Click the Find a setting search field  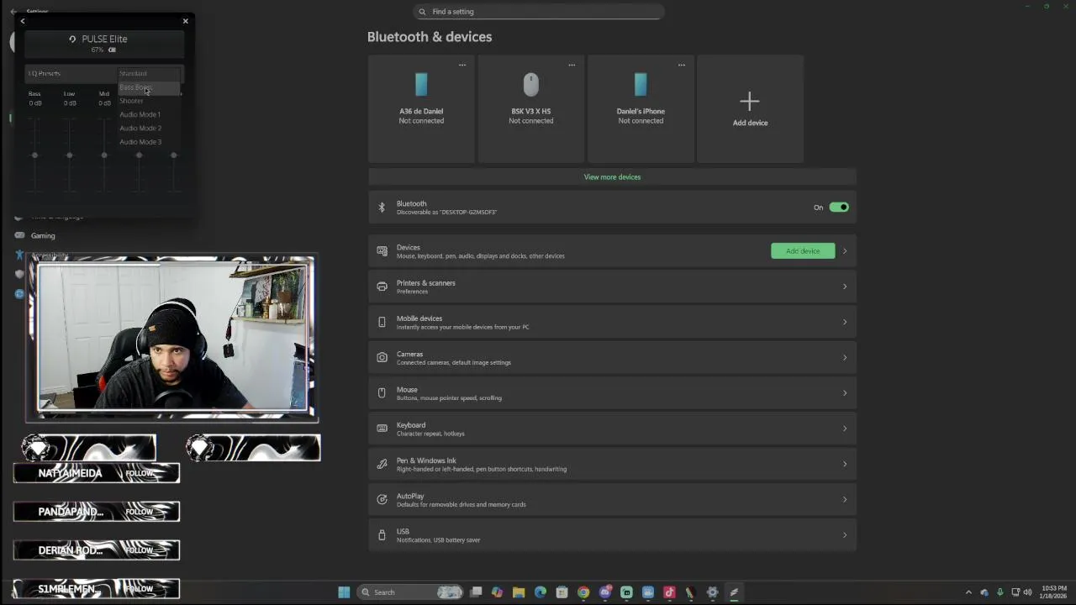point(539,12)
